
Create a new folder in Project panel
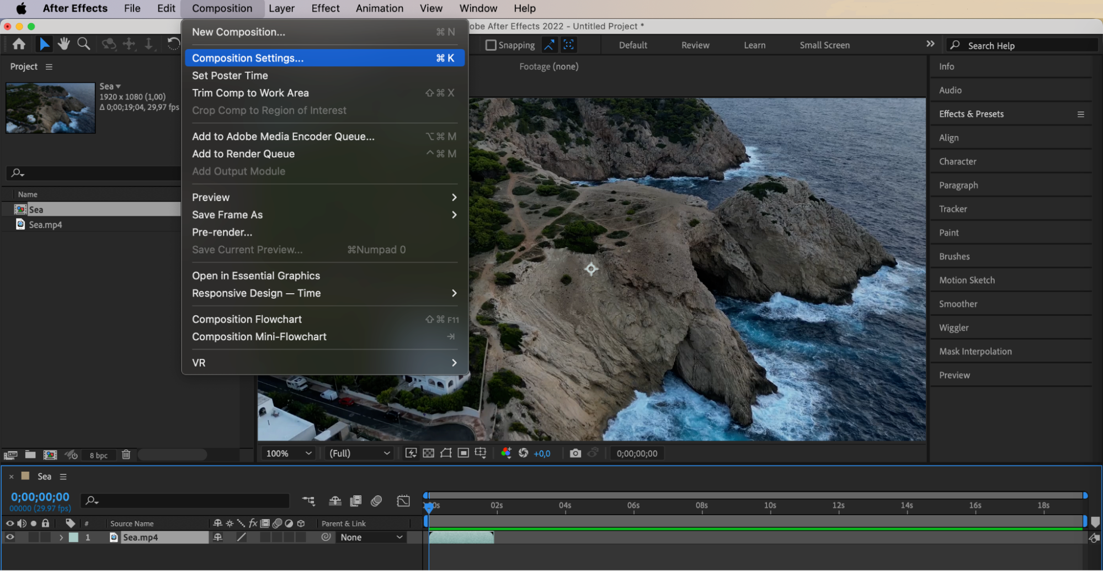click(x=30, y=454)
